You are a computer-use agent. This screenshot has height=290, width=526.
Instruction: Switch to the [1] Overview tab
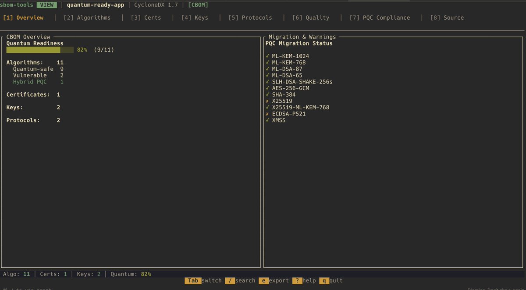click(23, 17)
